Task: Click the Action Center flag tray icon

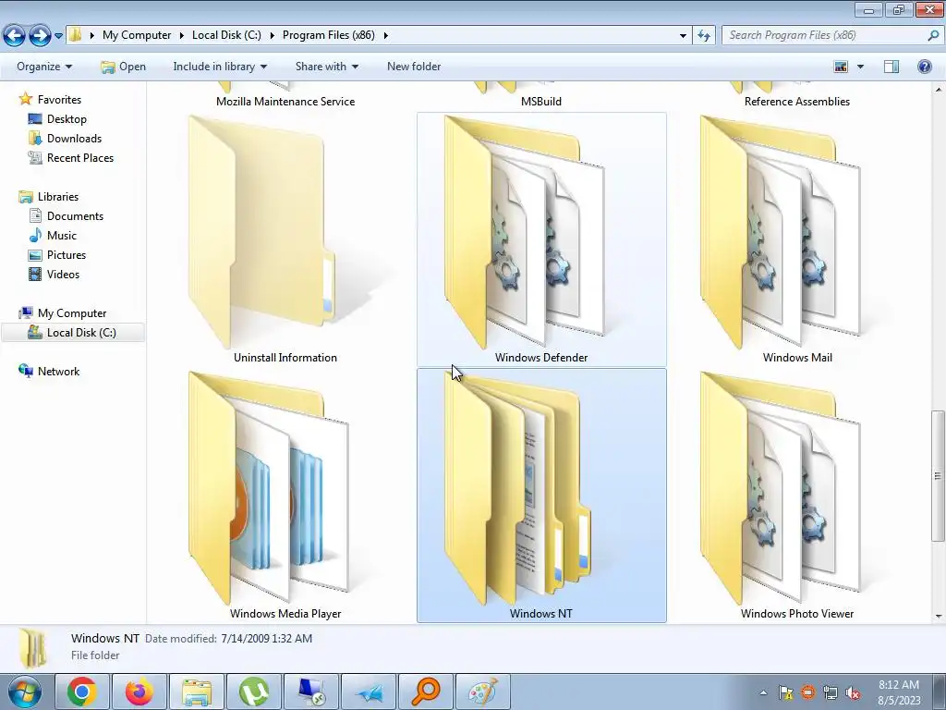Action: coord(785,692)
